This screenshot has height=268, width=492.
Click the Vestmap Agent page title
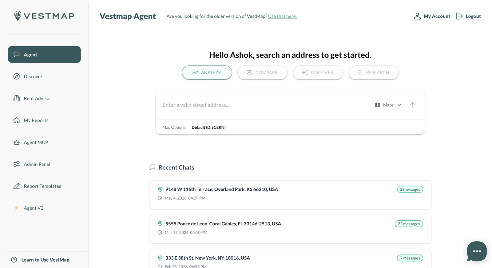[x=128, y=16]
